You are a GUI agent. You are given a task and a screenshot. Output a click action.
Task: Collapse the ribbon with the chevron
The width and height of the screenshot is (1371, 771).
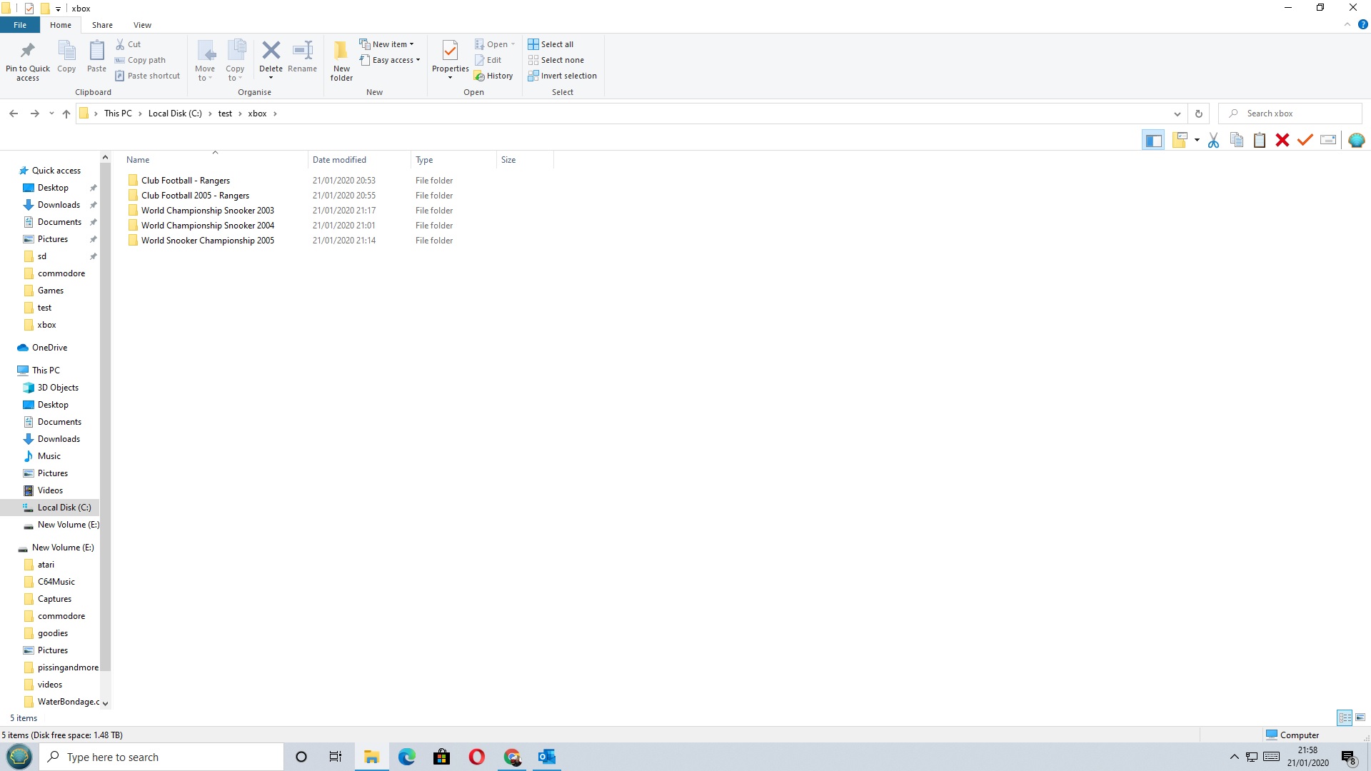pos(1347,24)
